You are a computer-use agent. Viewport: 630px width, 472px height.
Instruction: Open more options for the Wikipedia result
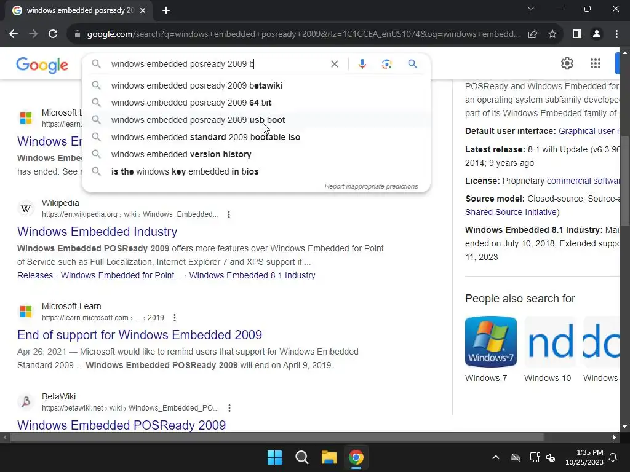[229, 214]
